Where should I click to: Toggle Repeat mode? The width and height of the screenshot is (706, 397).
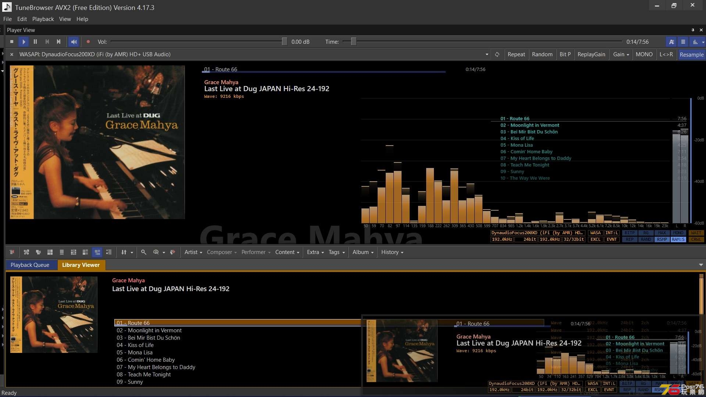coord(516,54)
